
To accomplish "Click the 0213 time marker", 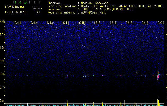I will pyautogui.click(x=50, y=23).
